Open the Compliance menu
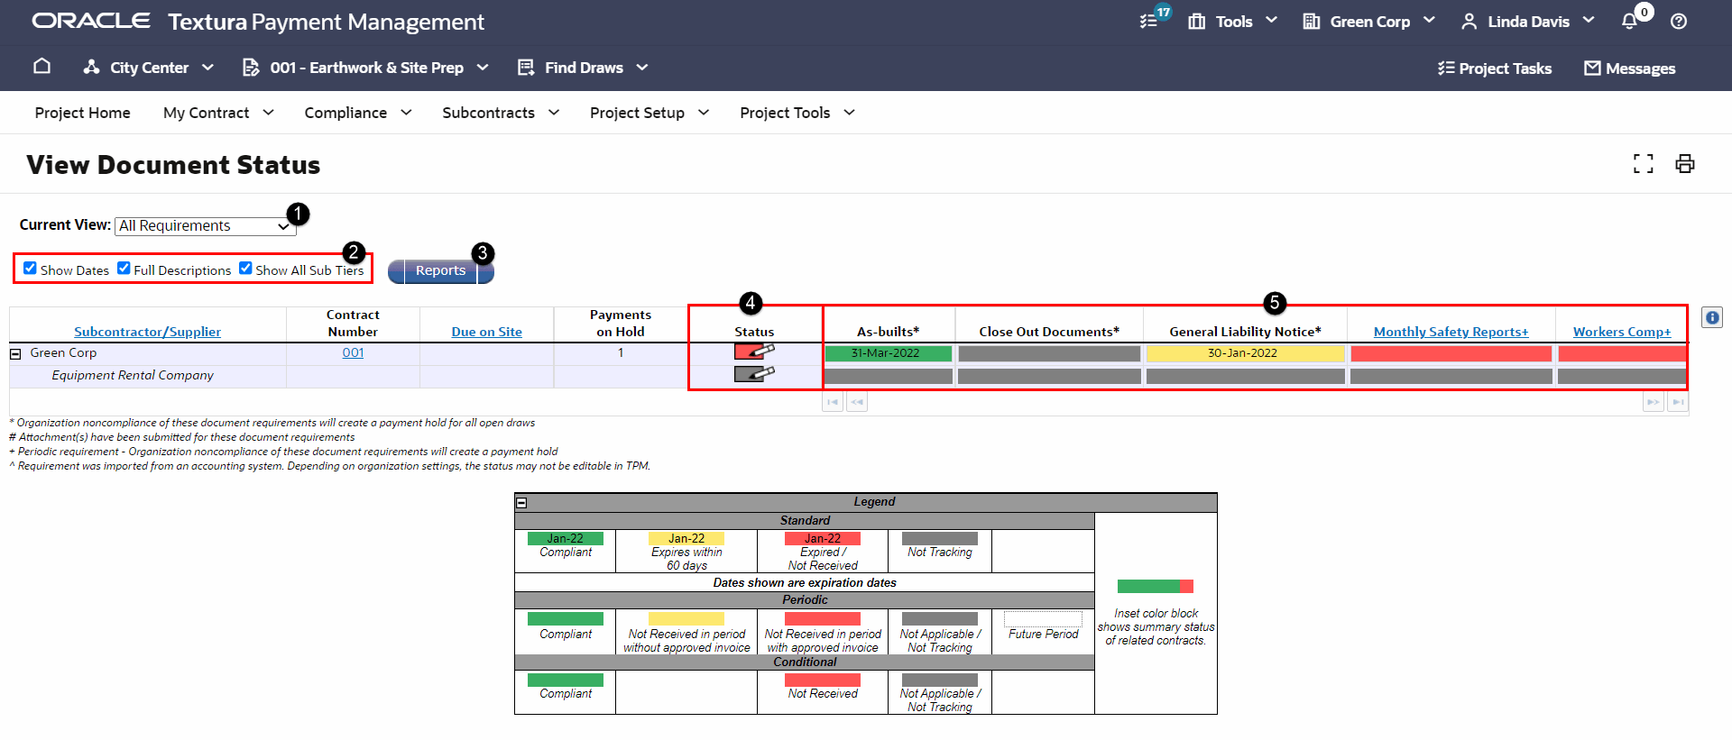Image resolution: width=1732 pixels, height=740 pixels. 358,113
